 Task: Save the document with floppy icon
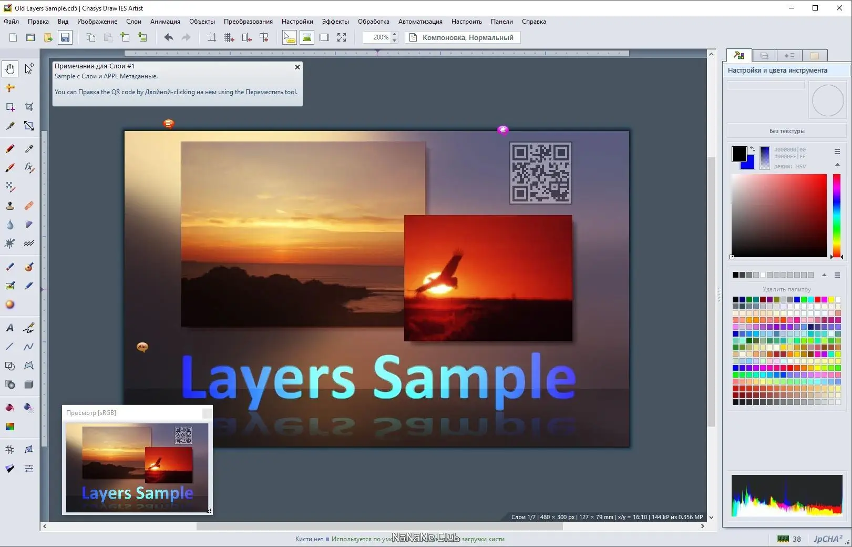pos(65,37)
